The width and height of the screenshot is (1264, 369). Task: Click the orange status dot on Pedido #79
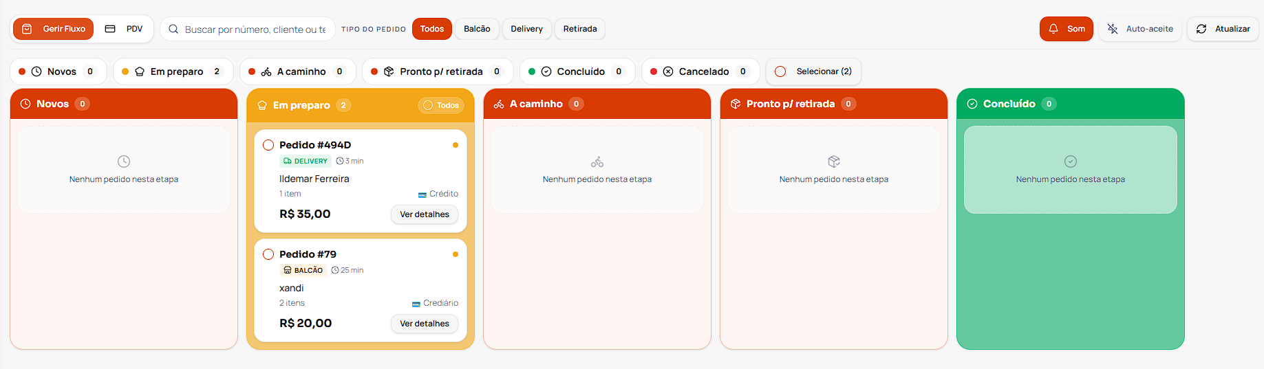pos(456,254)
